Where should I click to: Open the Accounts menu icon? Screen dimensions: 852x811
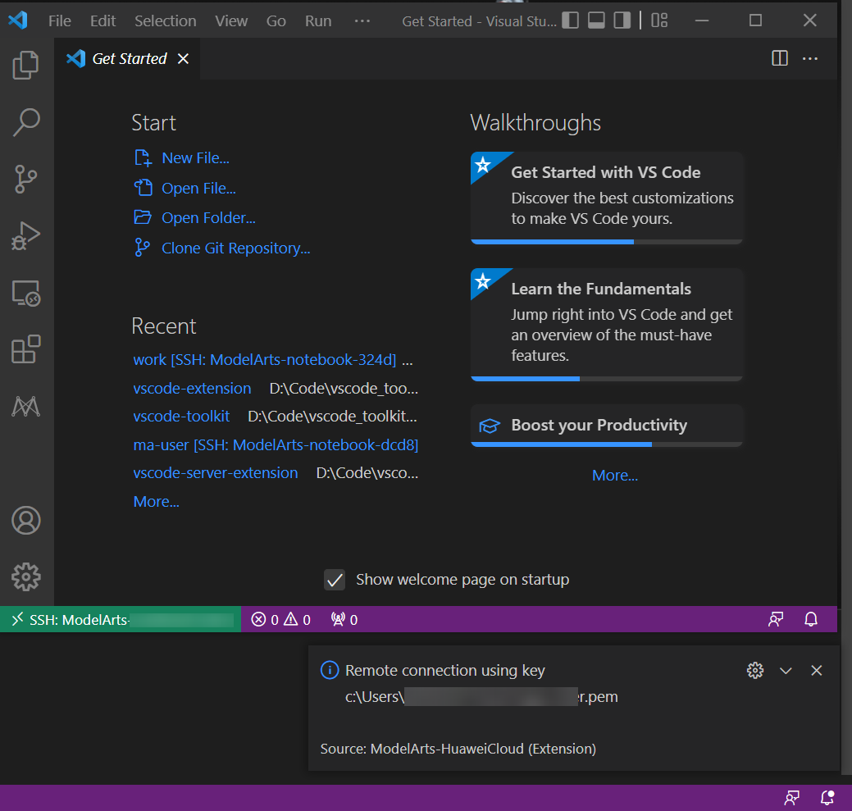pyautogui.click(x=25, y=521)
